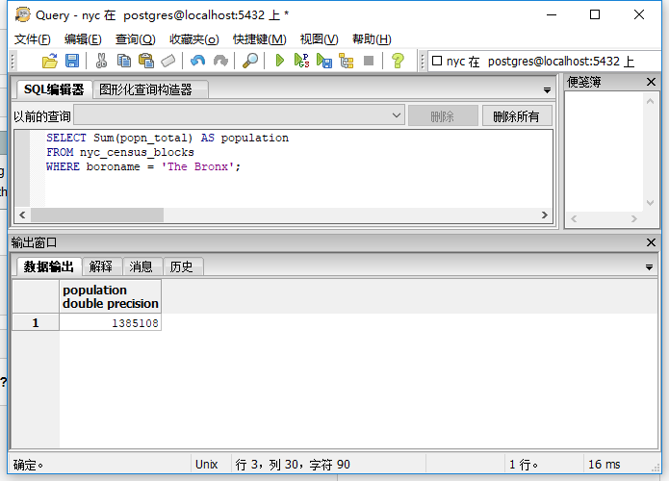The width and height of the screenshot is (669, 481).
Task: Open a SQL file with folder icon
Action: click(x=49, y=61)
